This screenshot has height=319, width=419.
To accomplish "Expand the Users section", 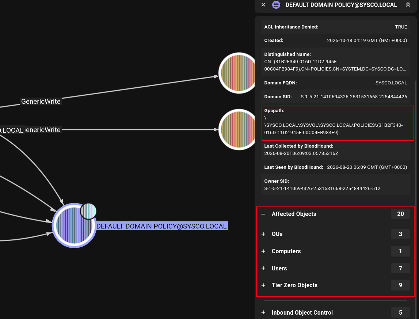I will [x=263, y=268].
